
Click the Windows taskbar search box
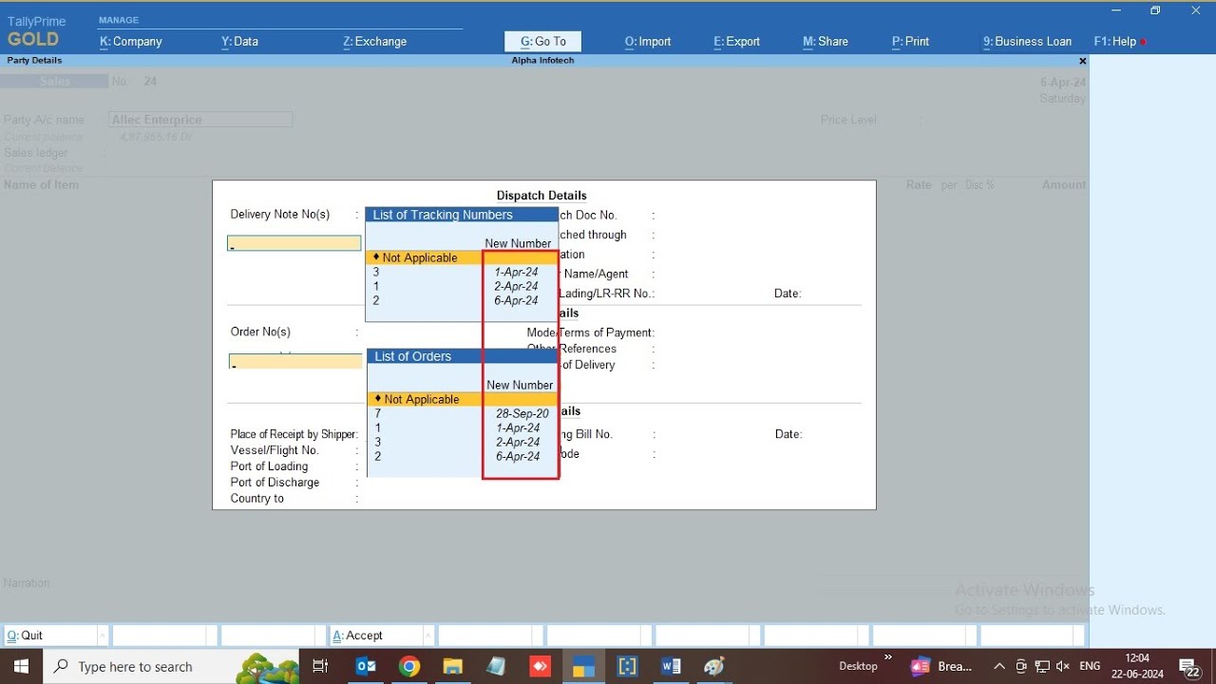tap(171, 667)
